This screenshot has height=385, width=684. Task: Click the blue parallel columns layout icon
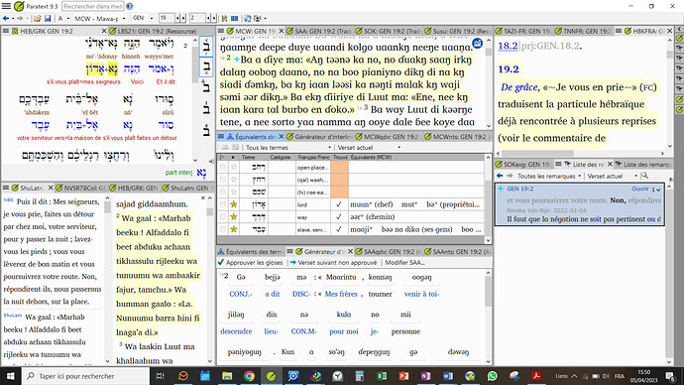pos(235,18)
